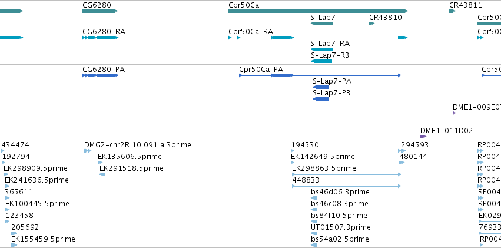Select the S-Lap7-RB transcript arrow

[321, 61]
